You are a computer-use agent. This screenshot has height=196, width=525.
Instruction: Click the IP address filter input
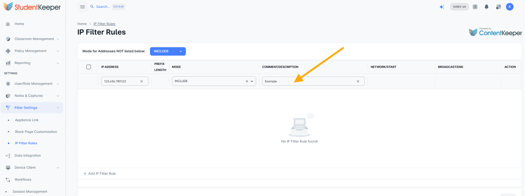tap(121, 81)
